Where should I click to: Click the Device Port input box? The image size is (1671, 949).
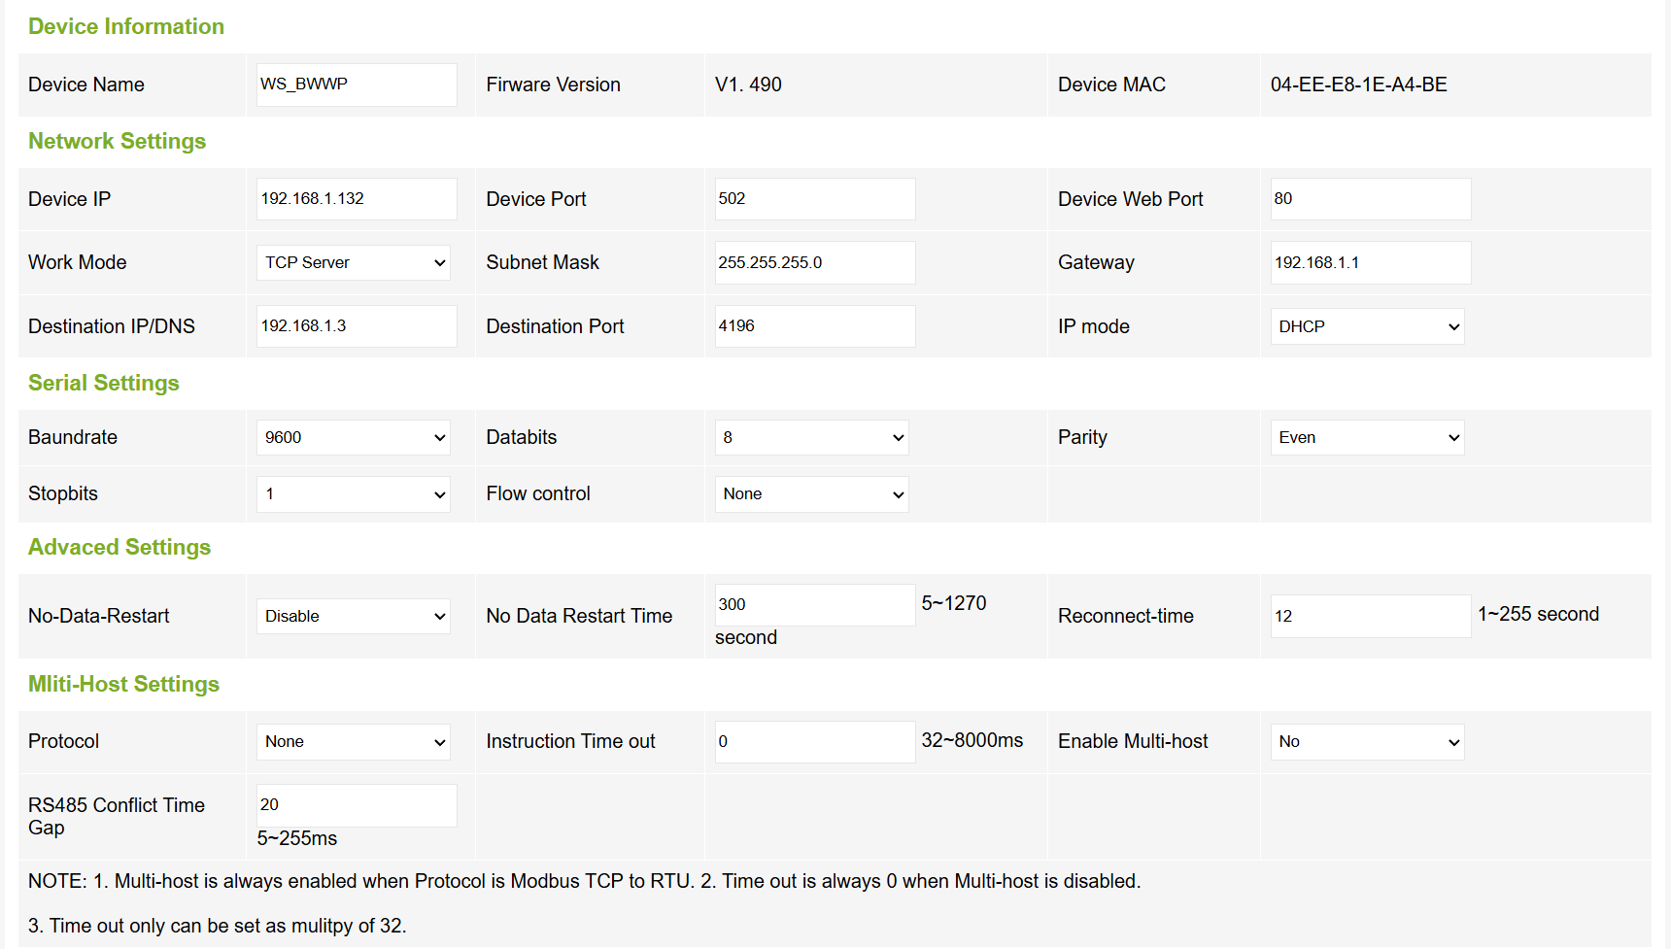click(x=814, y=199)
